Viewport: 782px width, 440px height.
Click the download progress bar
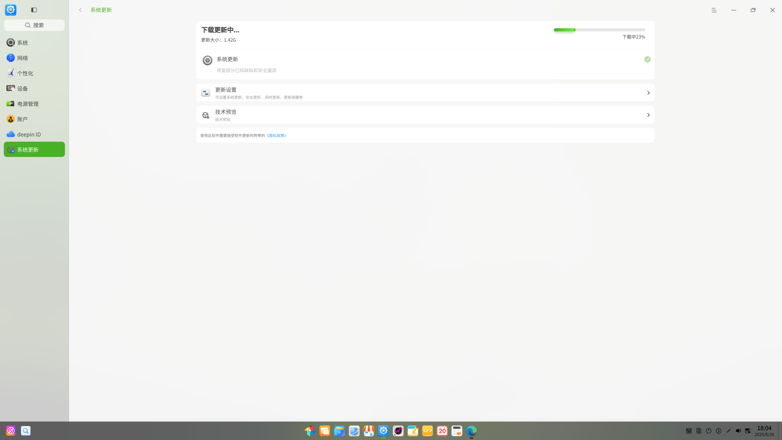[599, 30]
